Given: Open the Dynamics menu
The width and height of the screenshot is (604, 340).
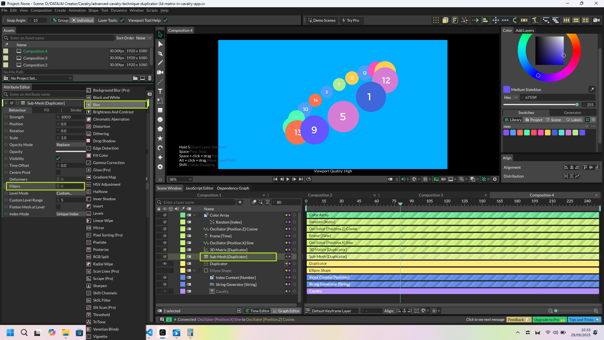Looking at the screenshot, I should tap(119, 10).
